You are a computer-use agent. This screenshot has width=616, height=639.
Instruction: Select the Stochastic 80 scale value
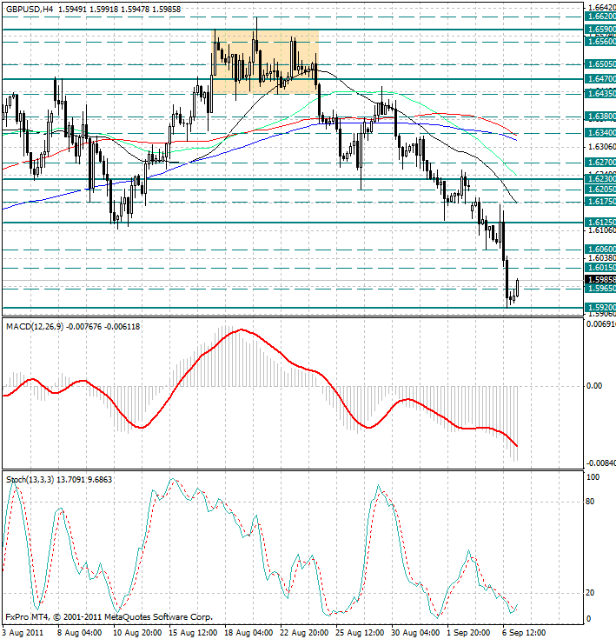pos(590,503)
